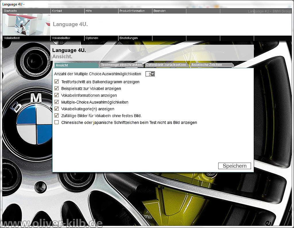294x228 pixels.
Task: Uncheck Beispielsatz zur Vokabel anzeigen
Action: point(57,88)
